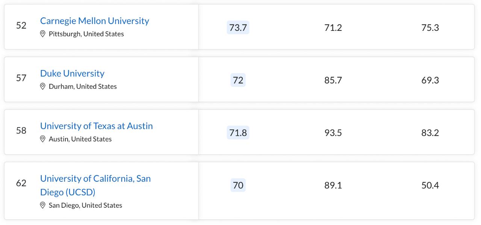
Task: Click the location pin icon beside Durham
Action: pyautogui.click(x=43, y=87)
